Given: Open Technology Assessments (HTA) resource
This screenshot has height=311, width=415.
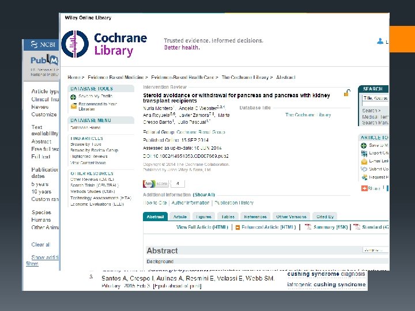Looking at the screenshot, I should 101,198.
